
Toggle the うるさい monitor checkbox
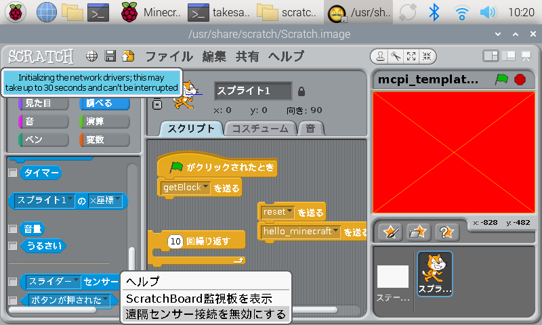(x=12, y=246)
